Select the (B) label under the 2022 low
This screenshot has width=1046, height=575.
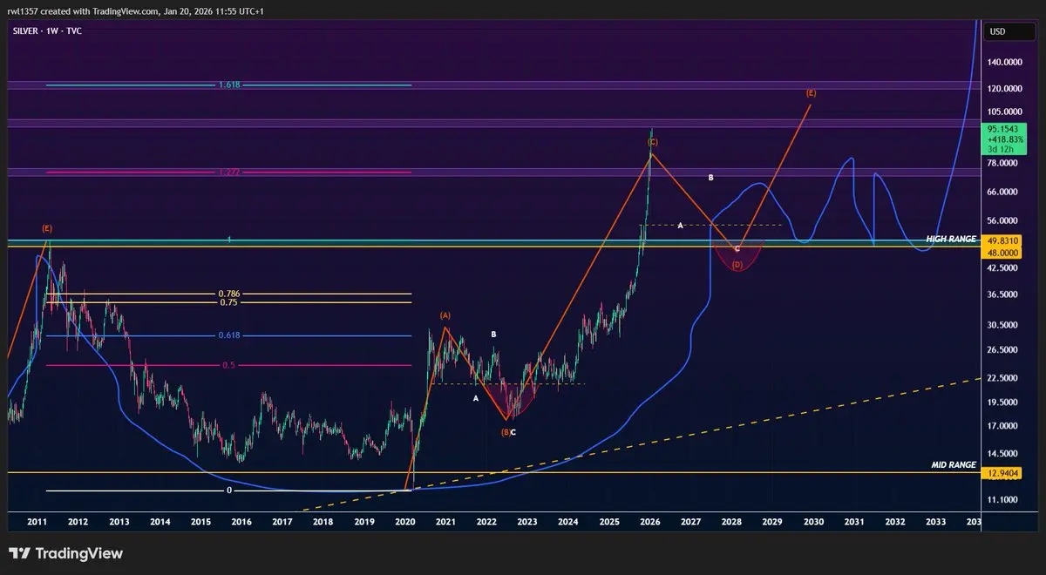[506, 432]
